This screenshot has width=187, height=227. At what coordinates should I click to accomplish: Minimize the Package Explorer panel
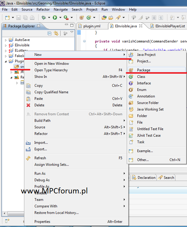point(66,25)
